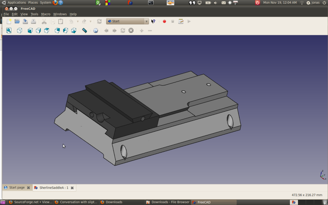Image resolution: width=328 pixels, height=205 pixels.
Task: Activate the What's This help cursor
Action: tap(153, 21)
